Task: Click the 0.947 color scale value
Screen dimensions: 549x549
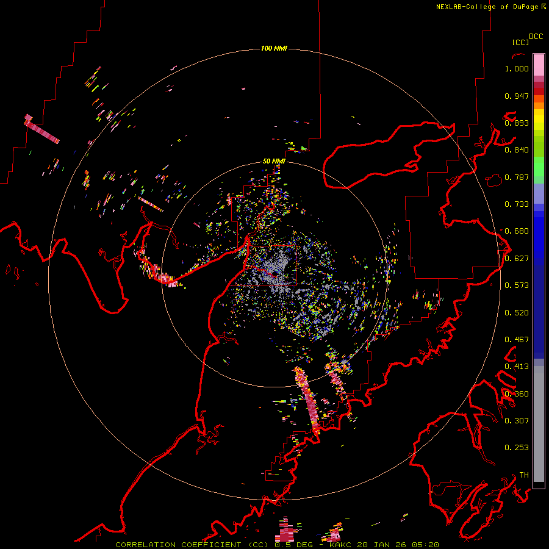Action: pyautogui.click(x=517, y=96)
